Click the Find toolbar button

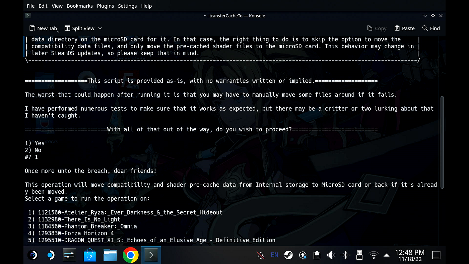[431, 28]
